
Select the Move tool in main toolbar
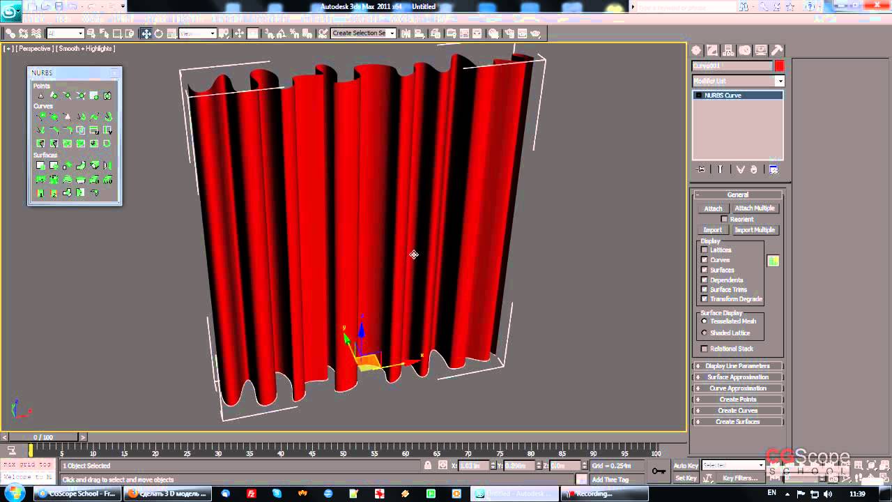coord(146,33)
